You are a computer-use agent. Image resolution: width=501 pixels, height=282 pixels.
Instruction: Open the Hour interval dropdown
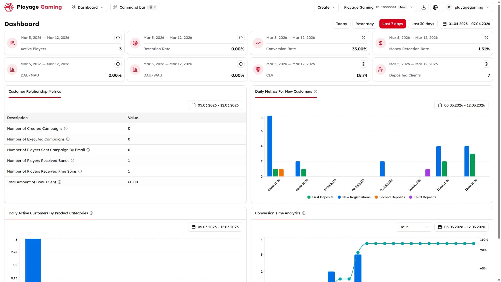point(414,227)
